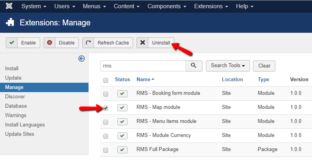Check the select-all checkbox in table header
The image size is (312, 160).
pos(106,80)
